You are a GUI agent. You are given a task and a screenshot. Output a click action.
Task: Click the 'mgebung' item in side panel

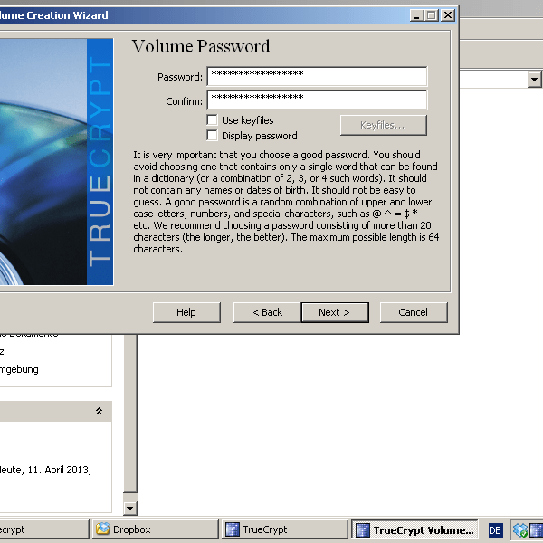pos(19,369)
